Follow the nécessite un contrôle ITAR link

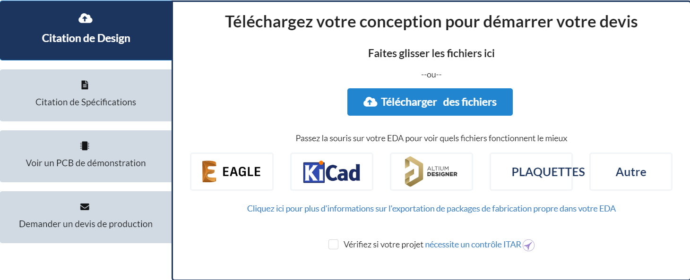coord(473,245)
